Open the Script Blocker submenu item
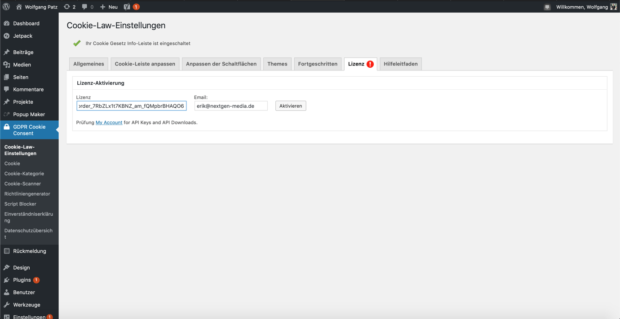The width and height of the screenshot is (620, 319). tap(20, 204)
